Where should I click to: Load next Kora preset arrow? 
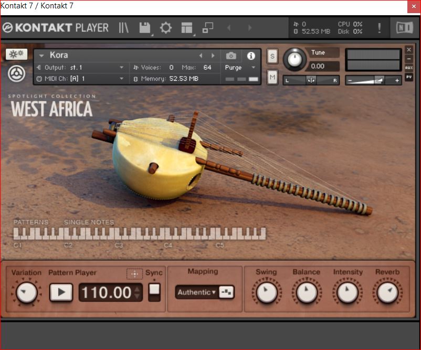tap(213, 56)
